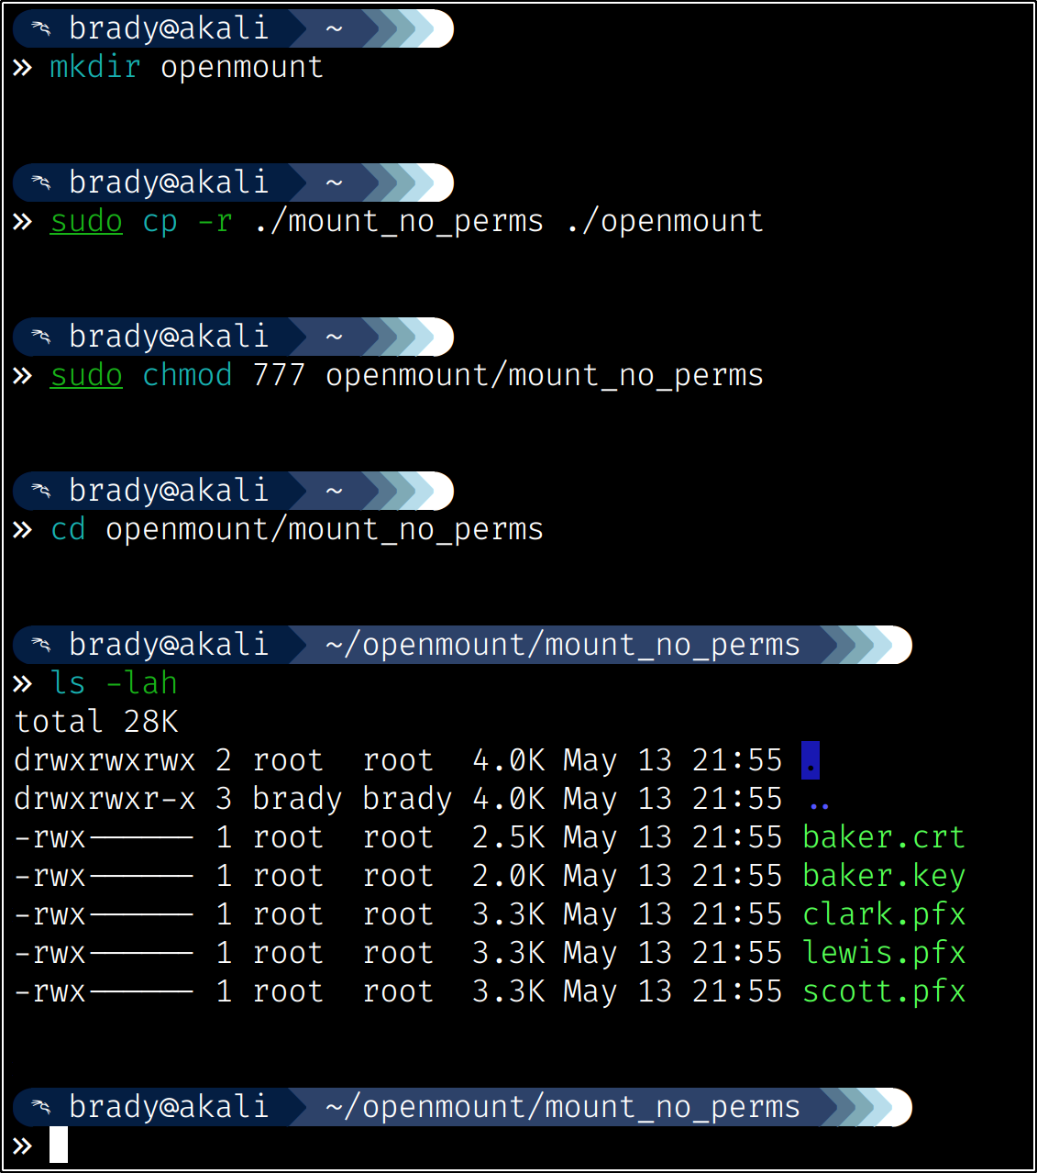Image resolution: width=1037 pixels, height=1173 pixels.
Task: Select the baker.crt file name
Action: 883,837
